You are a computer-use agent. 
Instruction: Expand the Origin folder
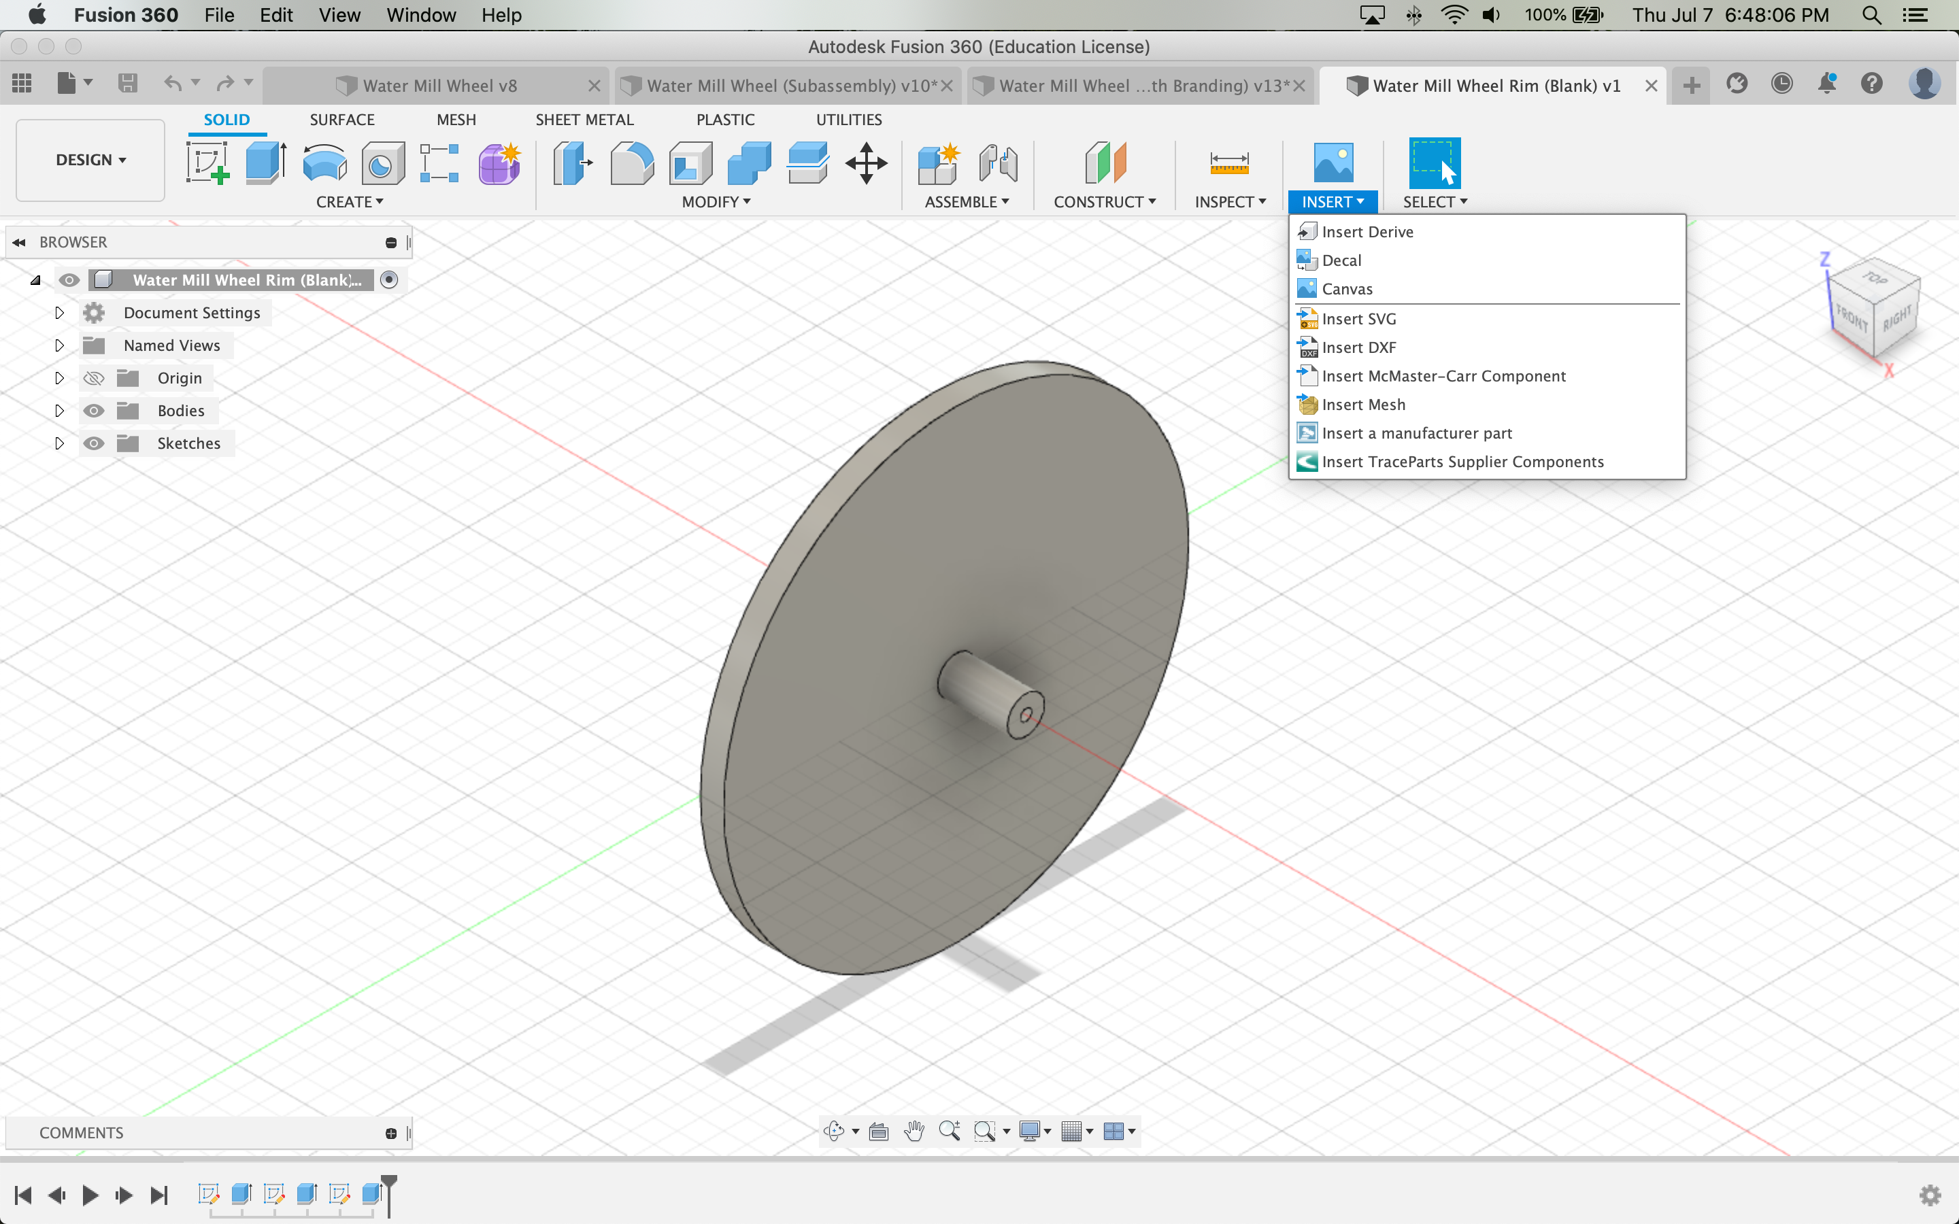pos(59,378)
